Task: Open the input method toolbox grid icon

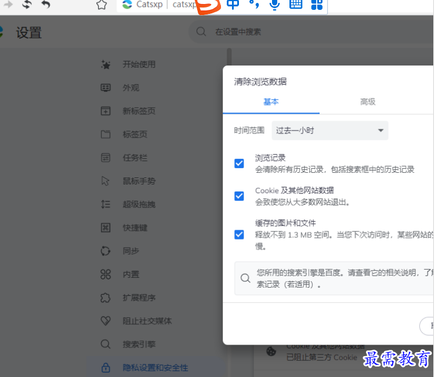Action: (317, 5)
